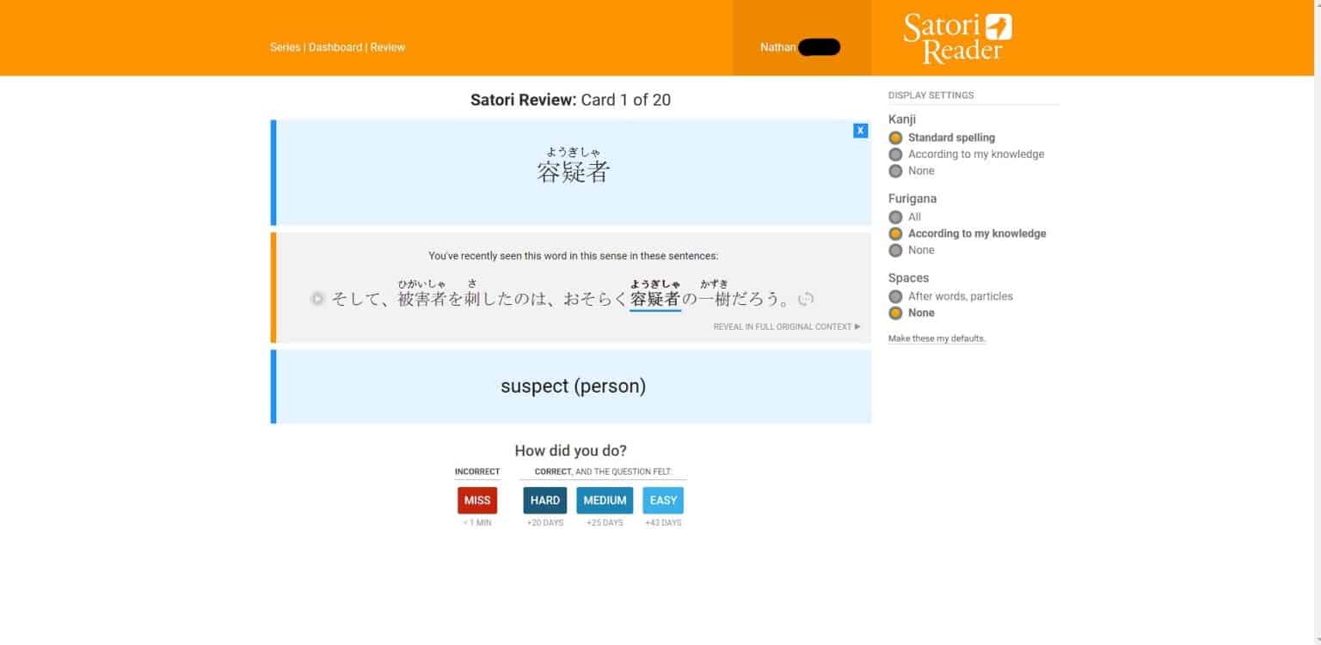Screen dimensions: 1321x645
Task: Open the Review link in header
Action: pos(388,47)
